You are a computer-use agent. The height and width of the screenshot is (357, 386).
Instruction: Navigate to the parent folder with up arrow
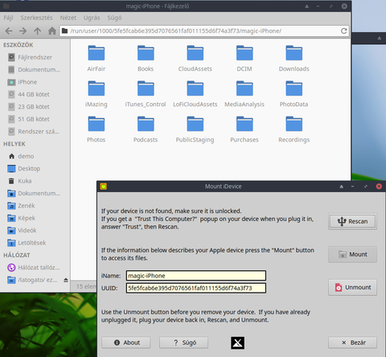[38, 31]
